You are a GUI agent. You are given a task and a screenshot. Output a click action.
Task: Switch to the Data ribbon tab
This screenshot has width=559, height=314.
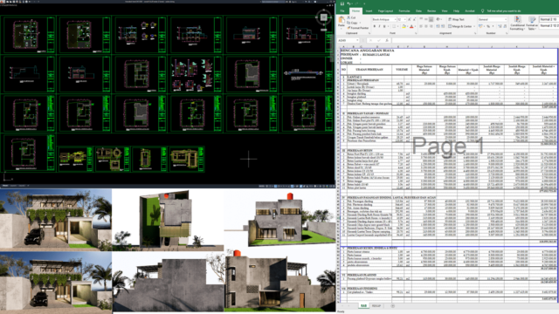pyautogui.click(x=418, y=11)
